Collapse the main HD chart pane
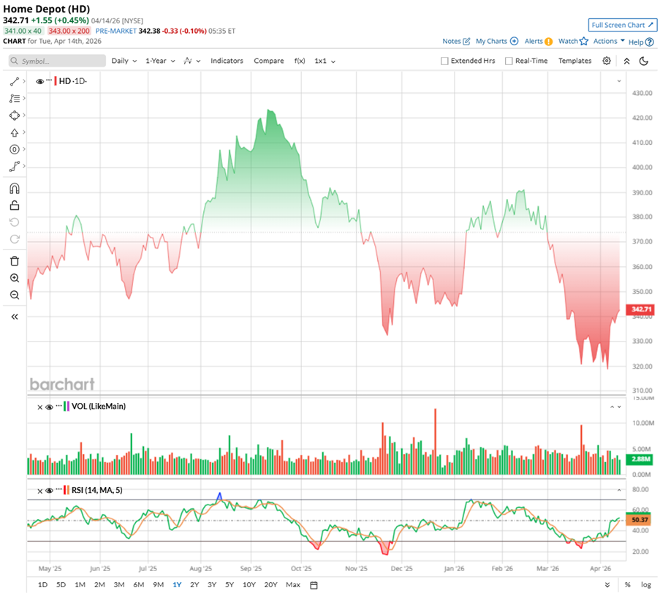The image size is (660, 596). click(619, 81)
